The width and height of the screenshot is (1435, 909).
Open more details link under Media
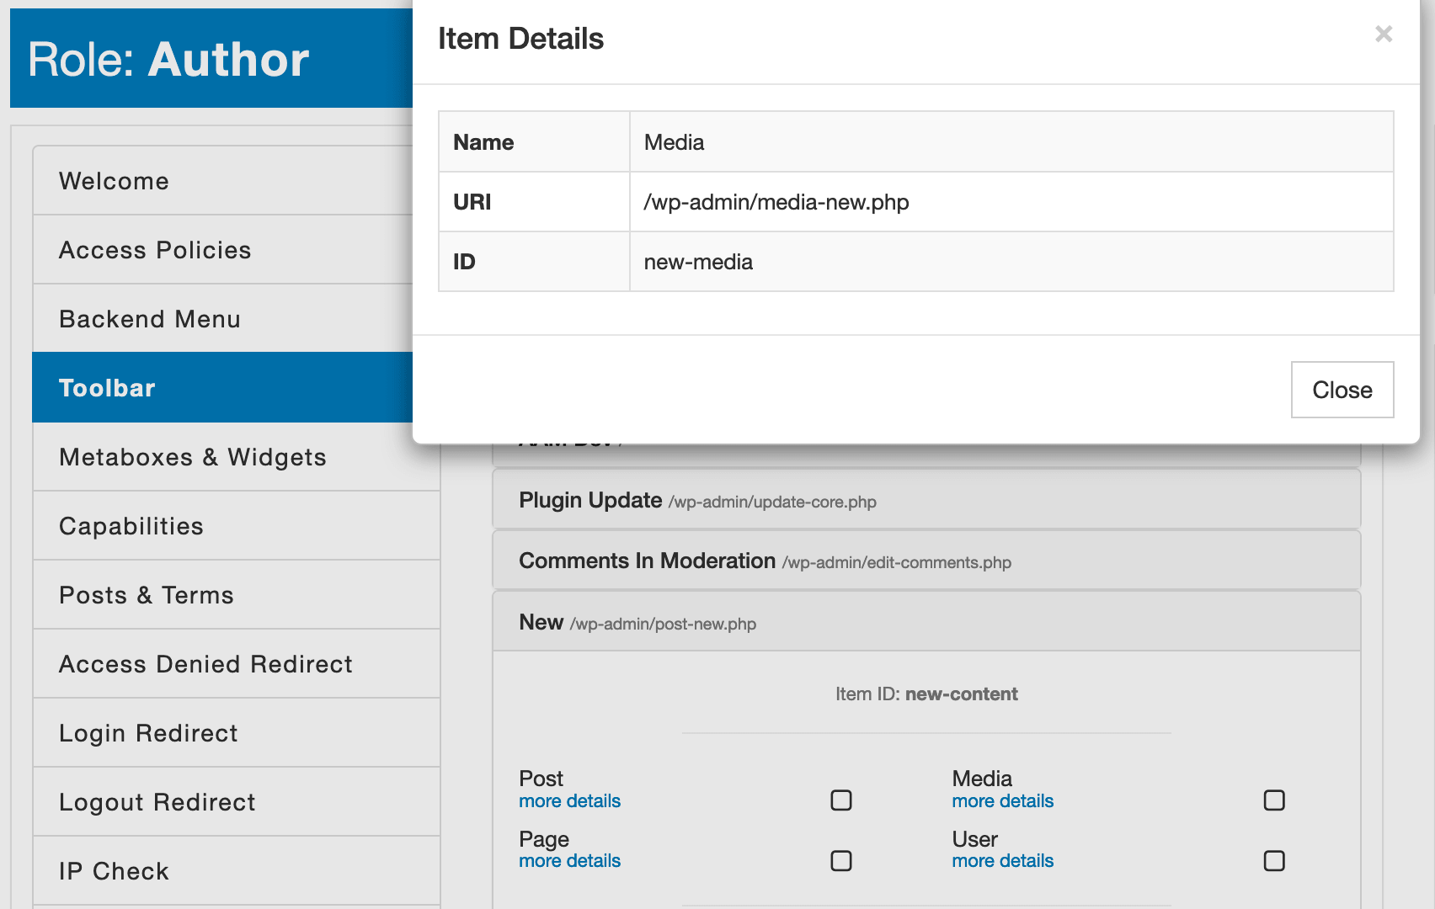(x=1002, y=801)
